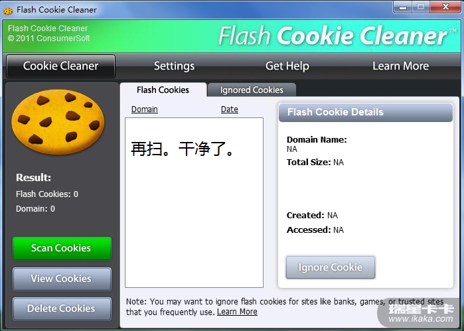The height and width of the screenshot is (331, 464).
Task: Sort list by Date column header
Action: click(x=229, y=109)
